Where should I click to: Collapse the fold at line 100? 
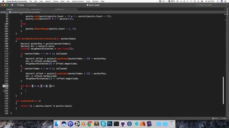point(10,24)
